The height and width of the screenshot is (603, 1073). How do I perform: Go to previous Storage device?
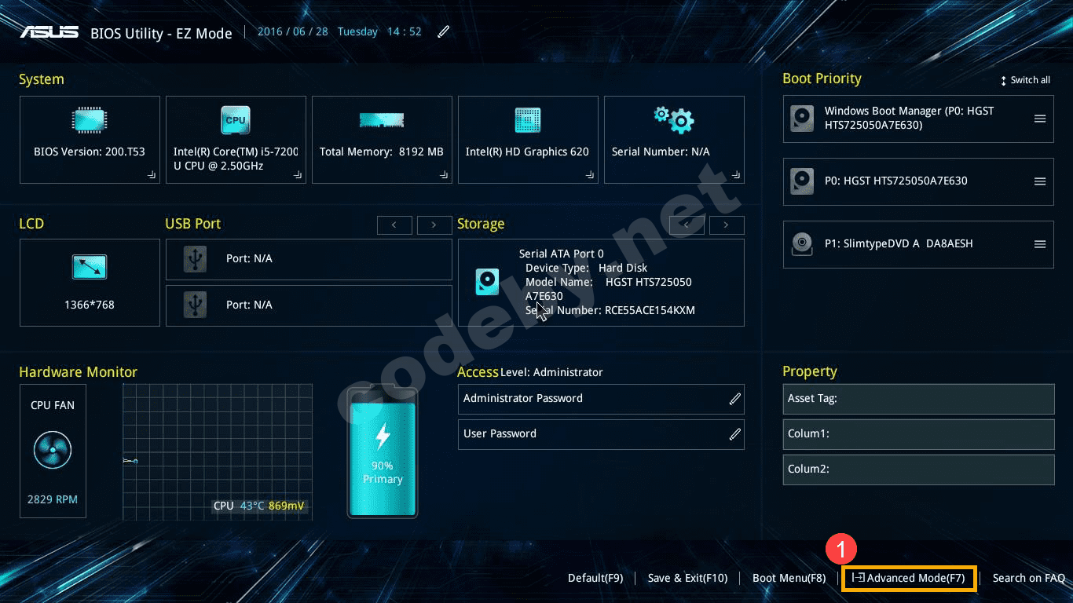point(687,225)
